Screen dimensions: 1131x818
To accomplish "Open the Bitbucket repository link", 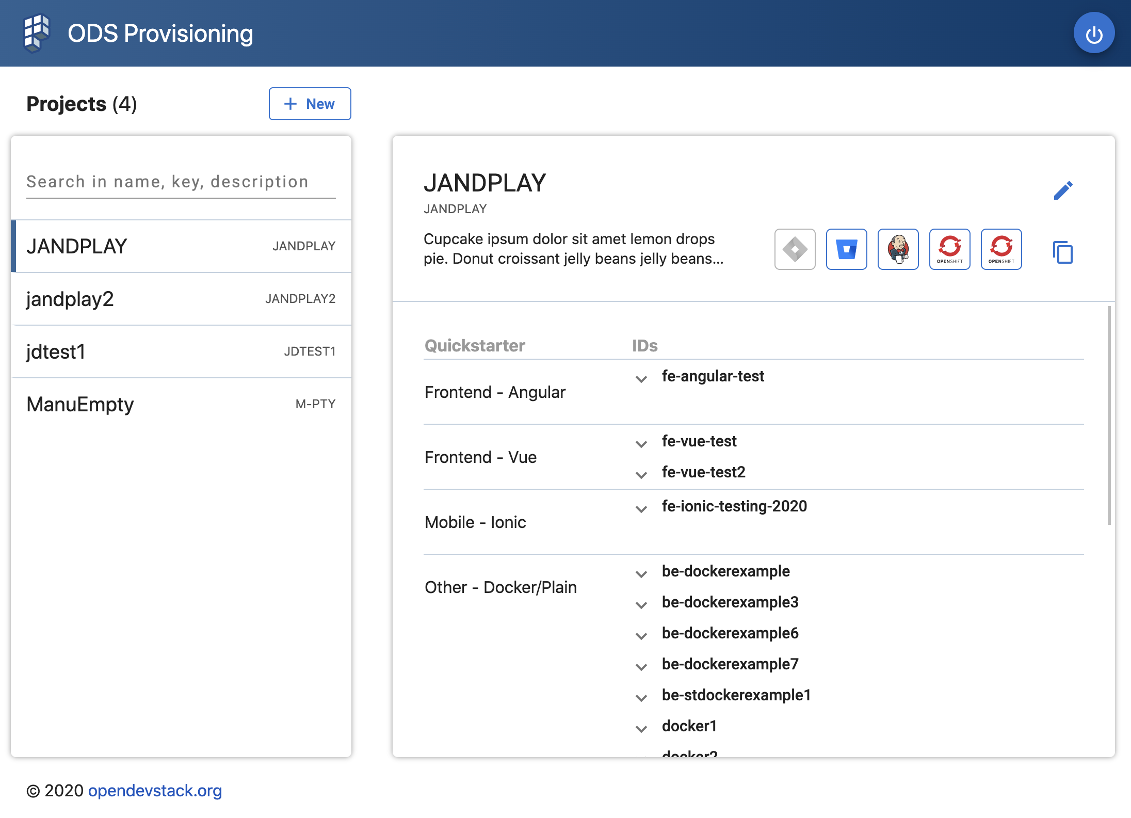I will pyautogui.click(x=846, y=249).
